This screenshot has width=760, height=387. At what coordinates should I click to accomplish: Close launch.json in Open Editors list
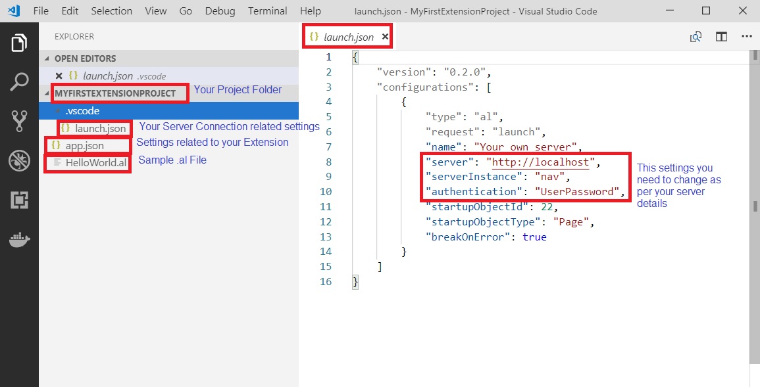pos(59,76)
